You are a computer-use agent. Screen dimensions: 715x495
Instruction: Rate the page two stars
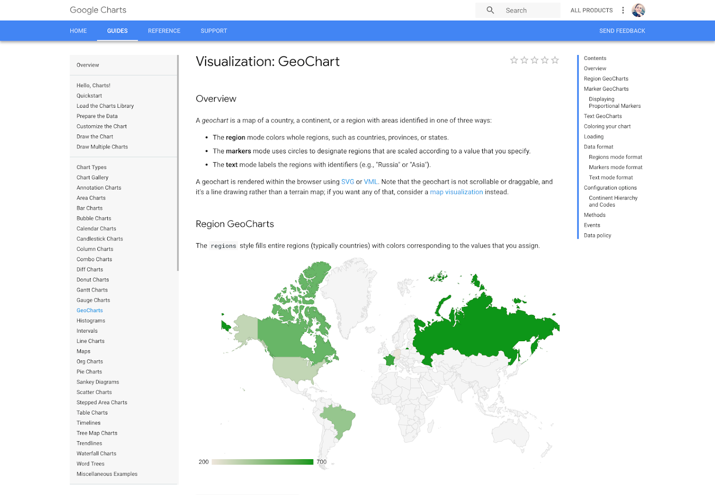(x=524, y=60)
